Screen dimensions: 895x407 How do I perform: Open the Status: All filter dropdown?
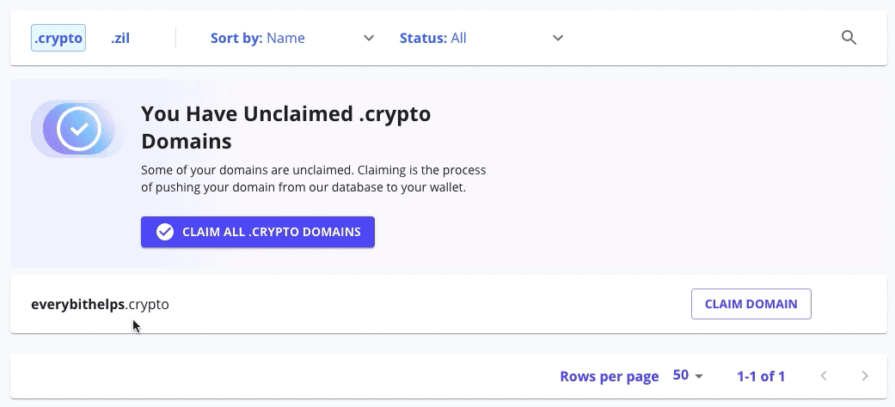[x=481, y=38]
